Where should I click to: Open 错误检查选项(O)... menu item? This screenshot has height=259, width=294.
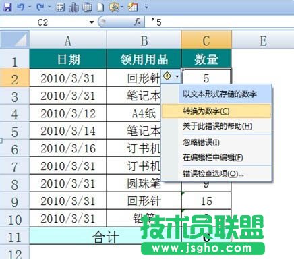(x=216, y=173)
